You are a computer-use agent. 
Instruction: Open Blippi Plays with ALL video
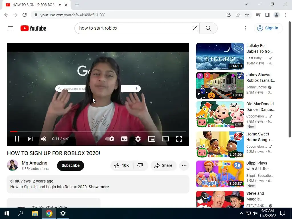(x=220, y=174)
